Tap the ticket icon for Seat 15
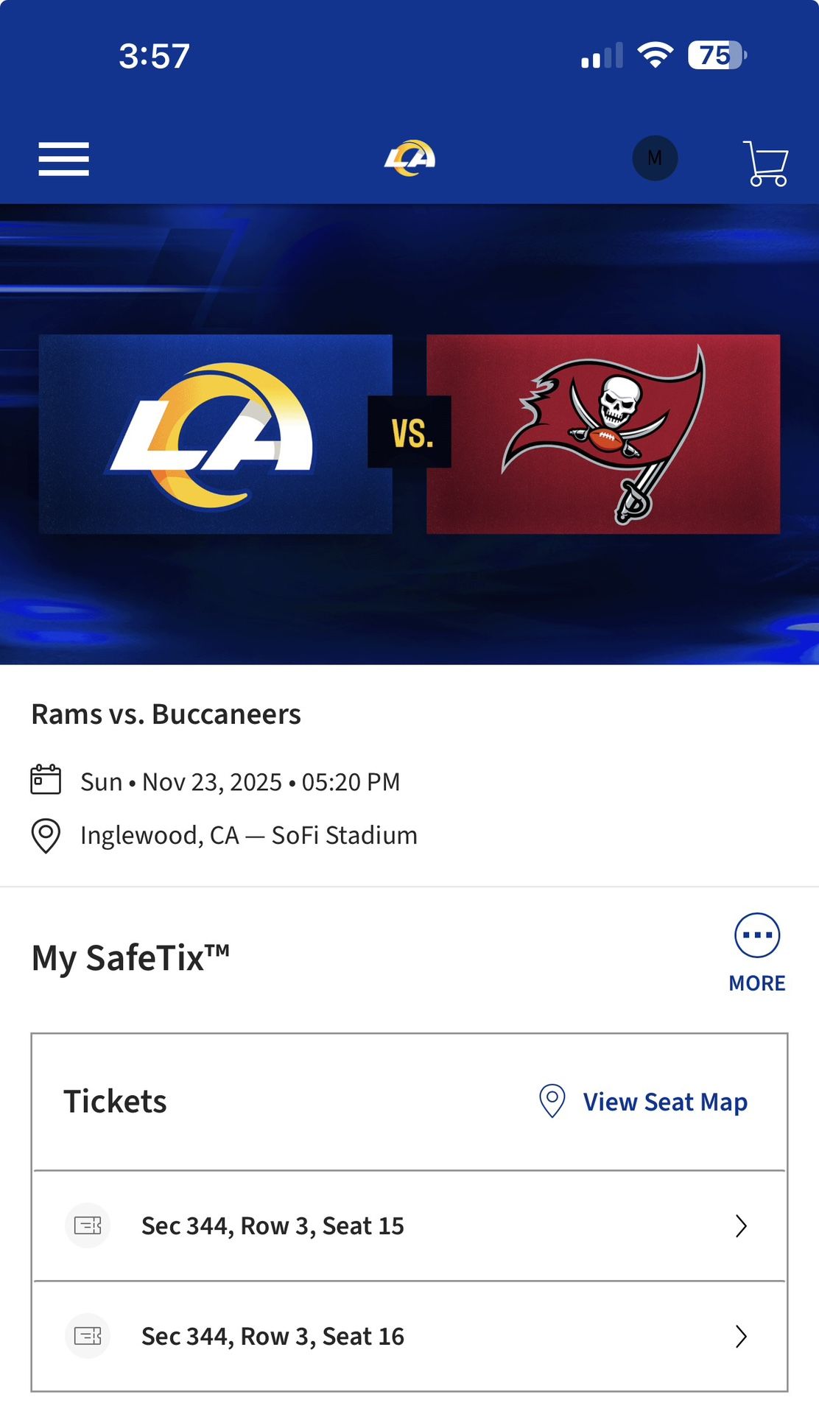 pyautogui.click(x=88, y=1225)
